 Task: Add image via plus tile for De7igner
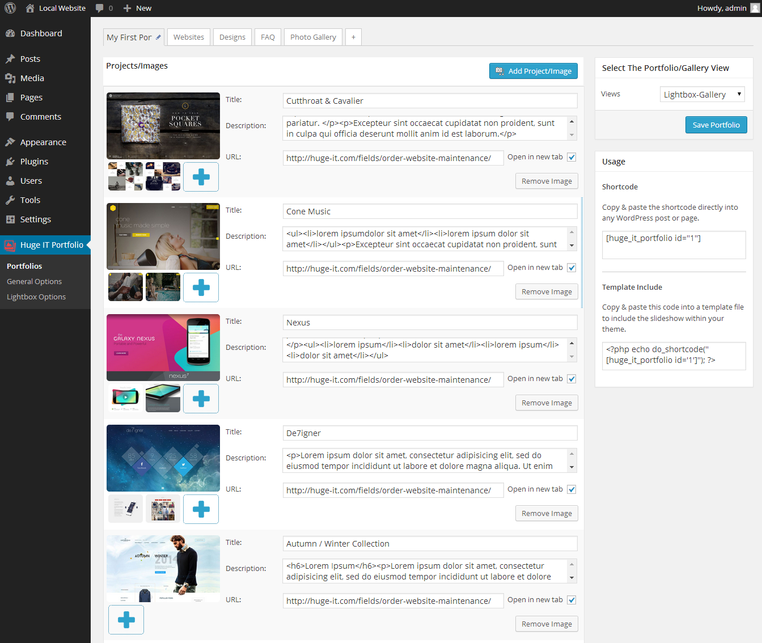pos(201,509)
